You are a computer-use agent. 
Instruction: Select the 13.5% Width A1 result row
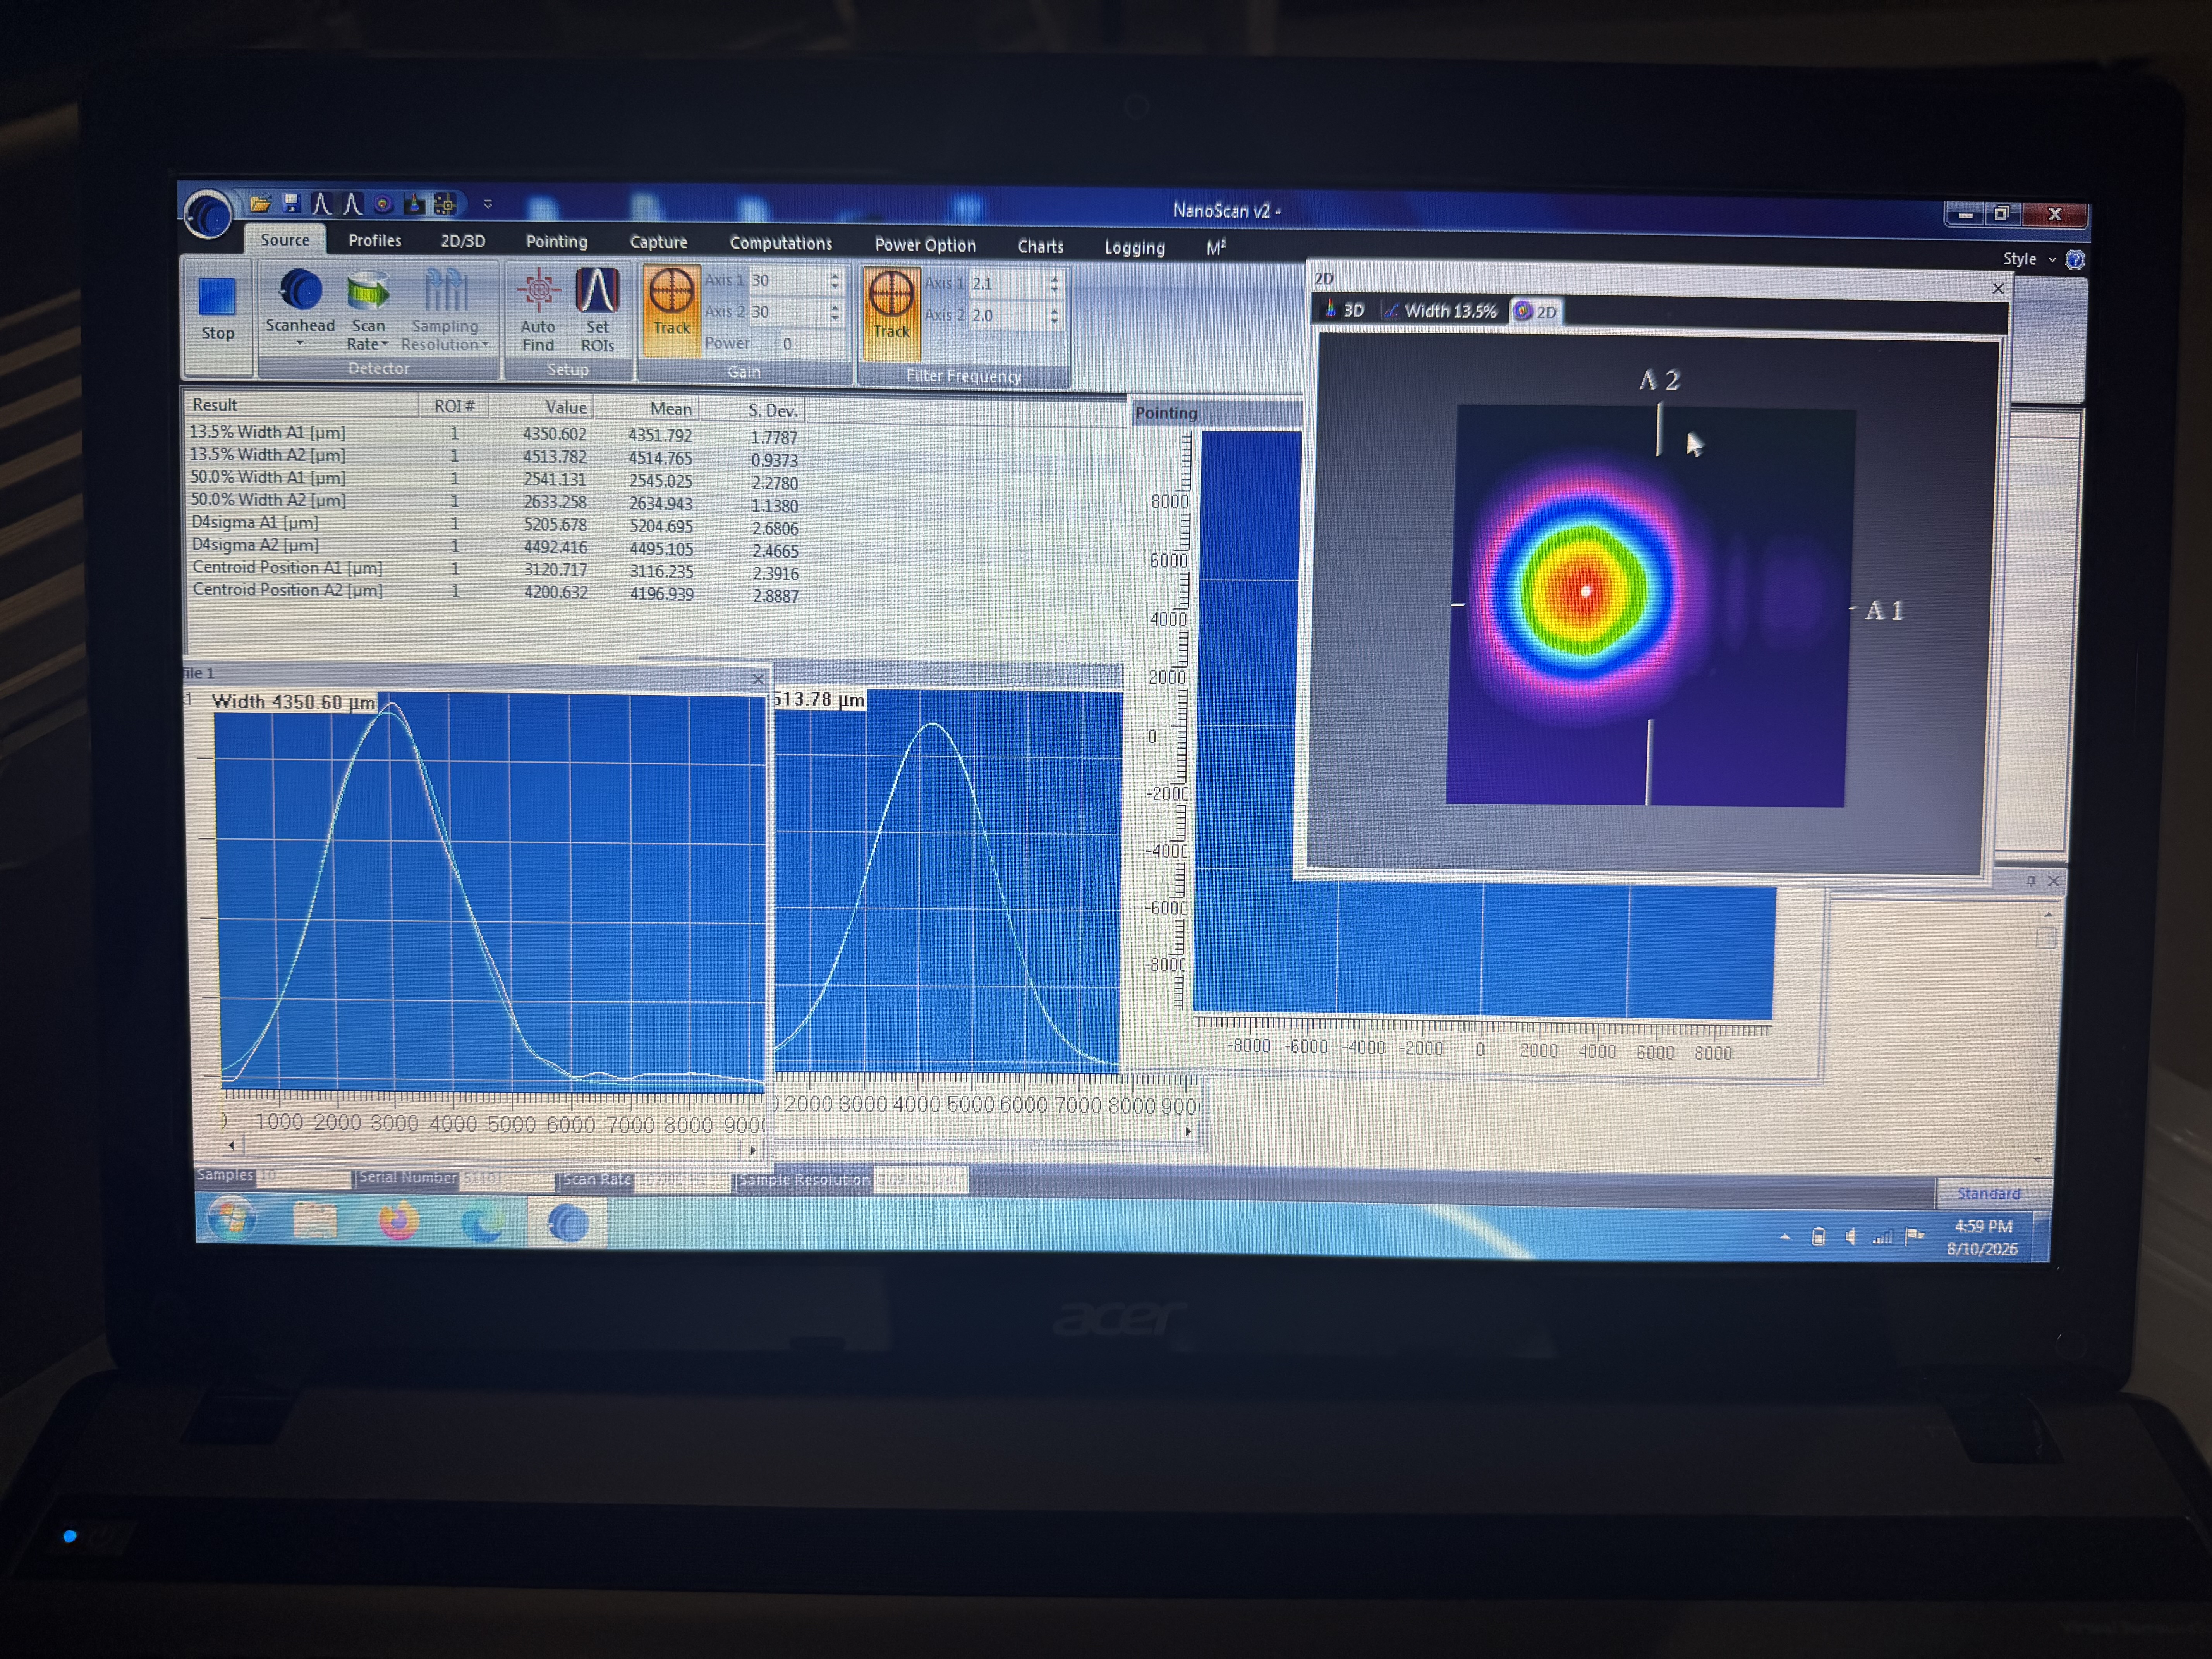point(494,434)
